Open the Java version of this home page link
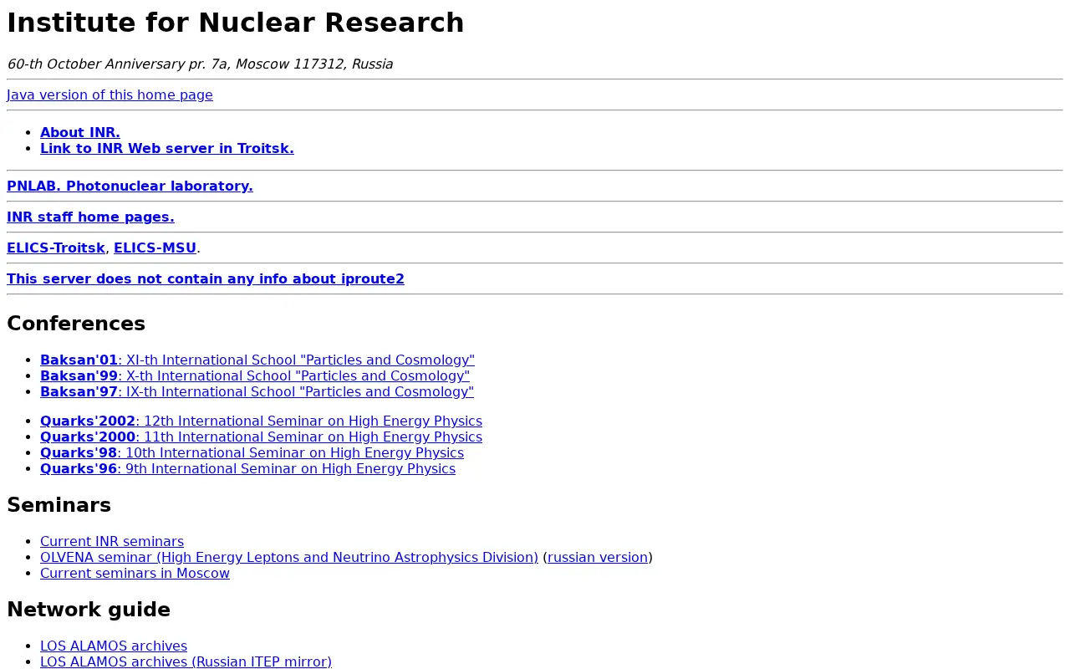Screen dimensions: 1070x669 110,94
